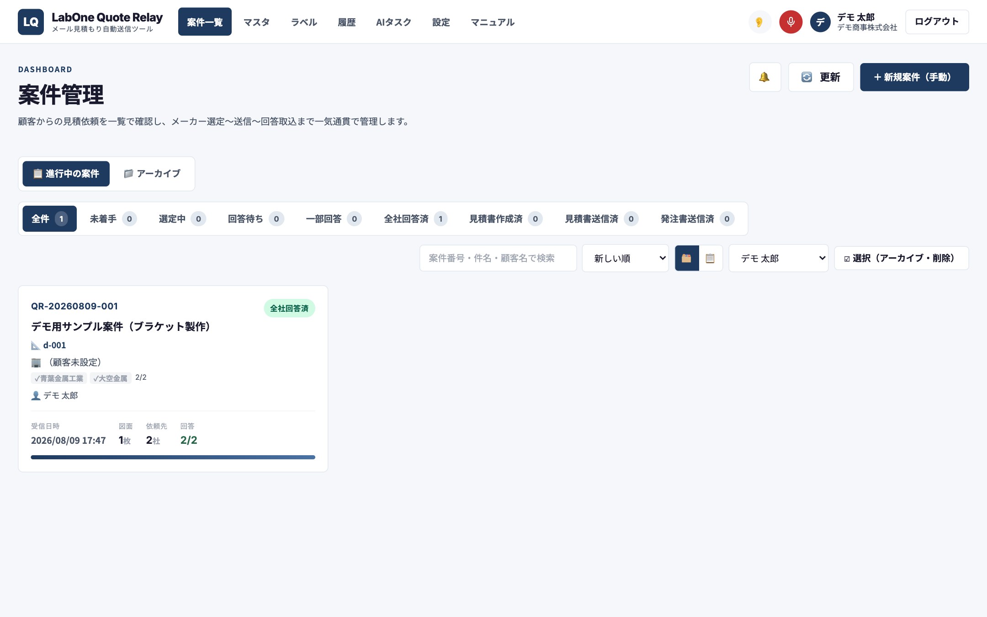Click the building icon by 顧客未設定
Screen dimensions: 987x617
tap(36, 362)
